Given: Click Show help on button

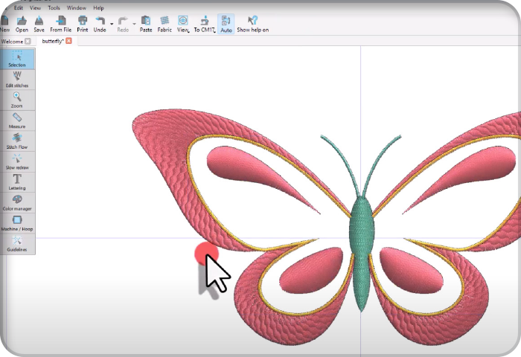Looking at the screenshot, I should pos(253,24).
